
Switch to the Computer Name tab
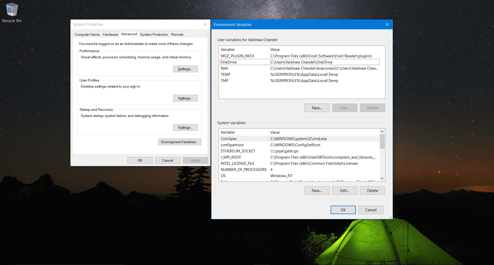[87, 34]
